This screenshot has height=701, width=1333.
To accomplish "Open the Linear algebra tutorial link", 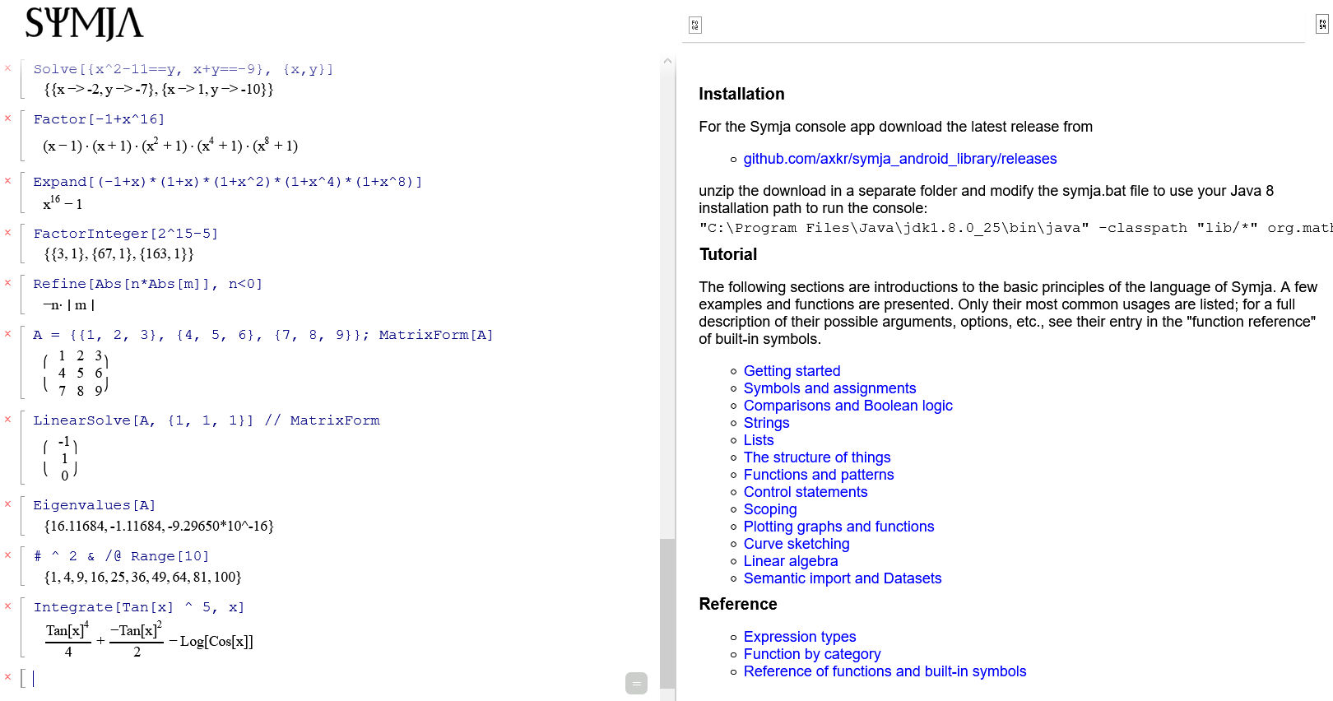I will pyautogui.click(x=790, y=561).
